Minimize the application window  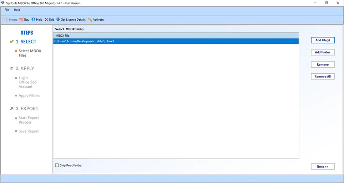(315, 3)
